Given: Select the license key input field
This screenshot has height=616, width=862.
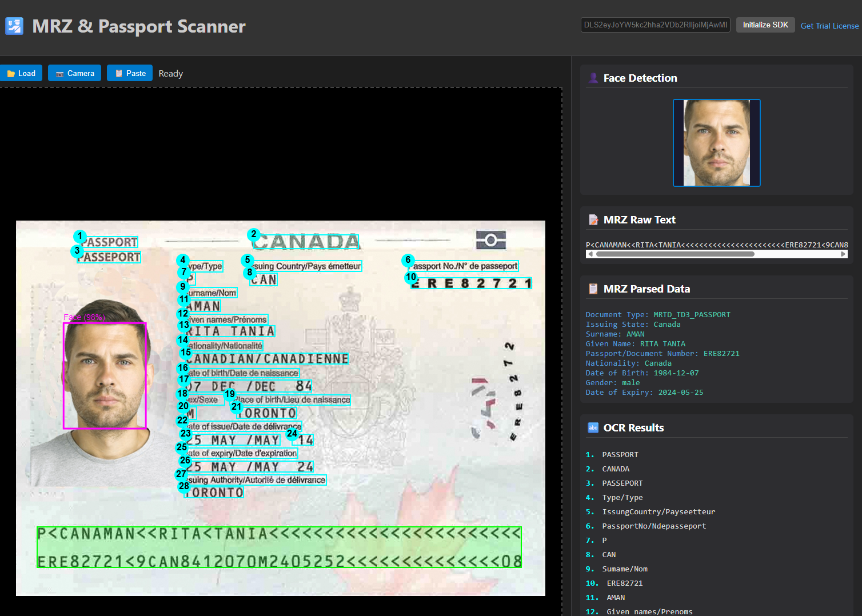Looking at the screenshot, I should pos(655,25).
